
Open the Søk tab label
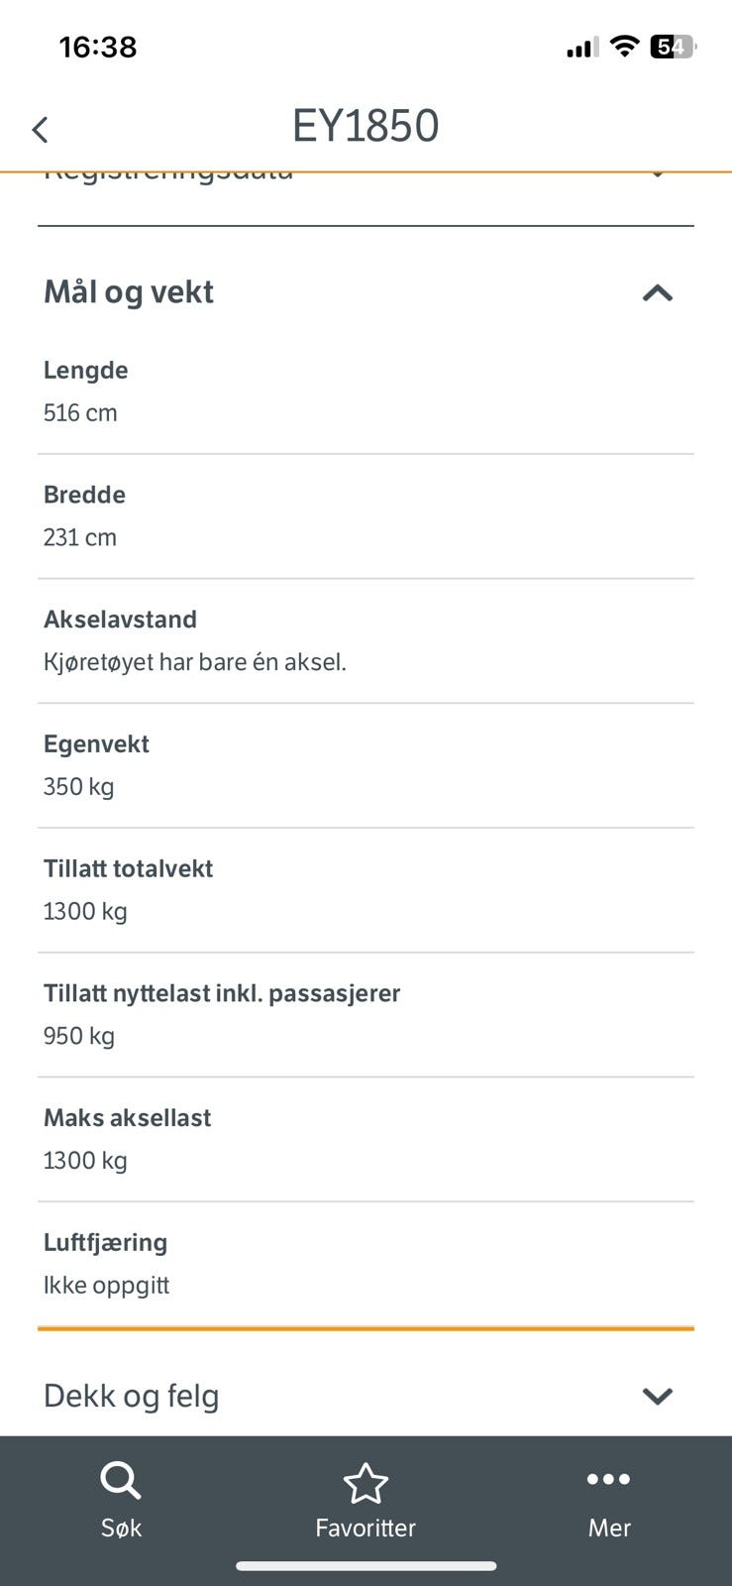point(121,1528)
